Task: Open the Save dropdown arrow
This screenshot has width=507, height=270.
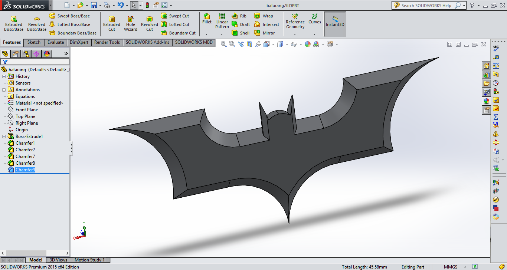Action: pyautogui.click(x=100, y=6)
